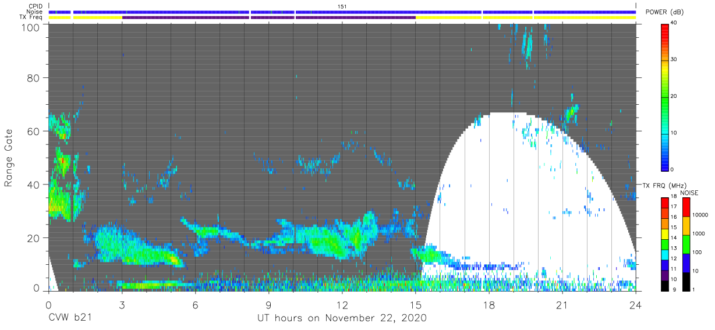Click the 30 tick on POWER colorbar
The image size is (715, 330).
coord(674,60)
